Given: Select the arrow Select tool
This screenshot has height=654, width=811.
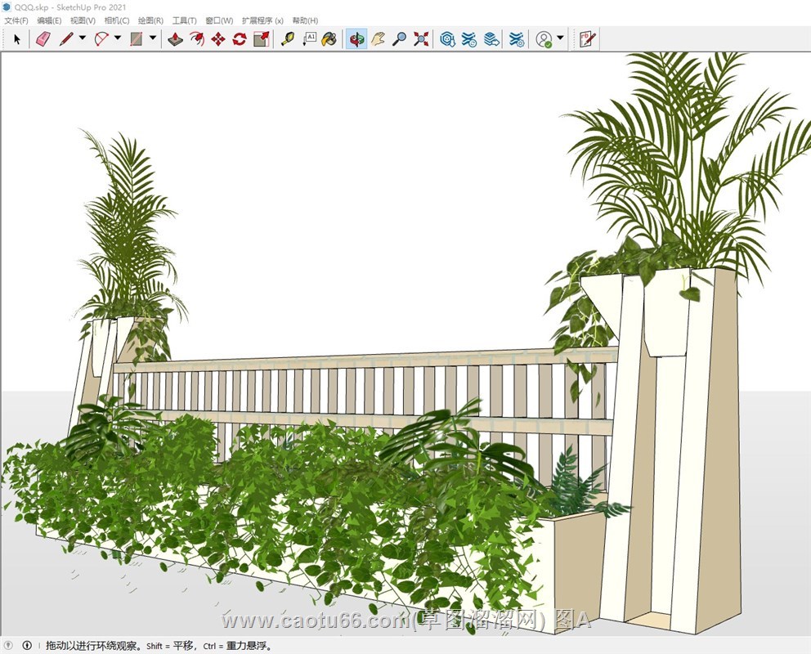Looking at the screenshot, I should tap(17, 38).
